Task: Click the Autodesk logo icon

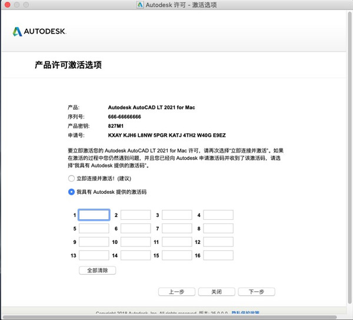Action: pyautogui.click(x=17, y=32)
